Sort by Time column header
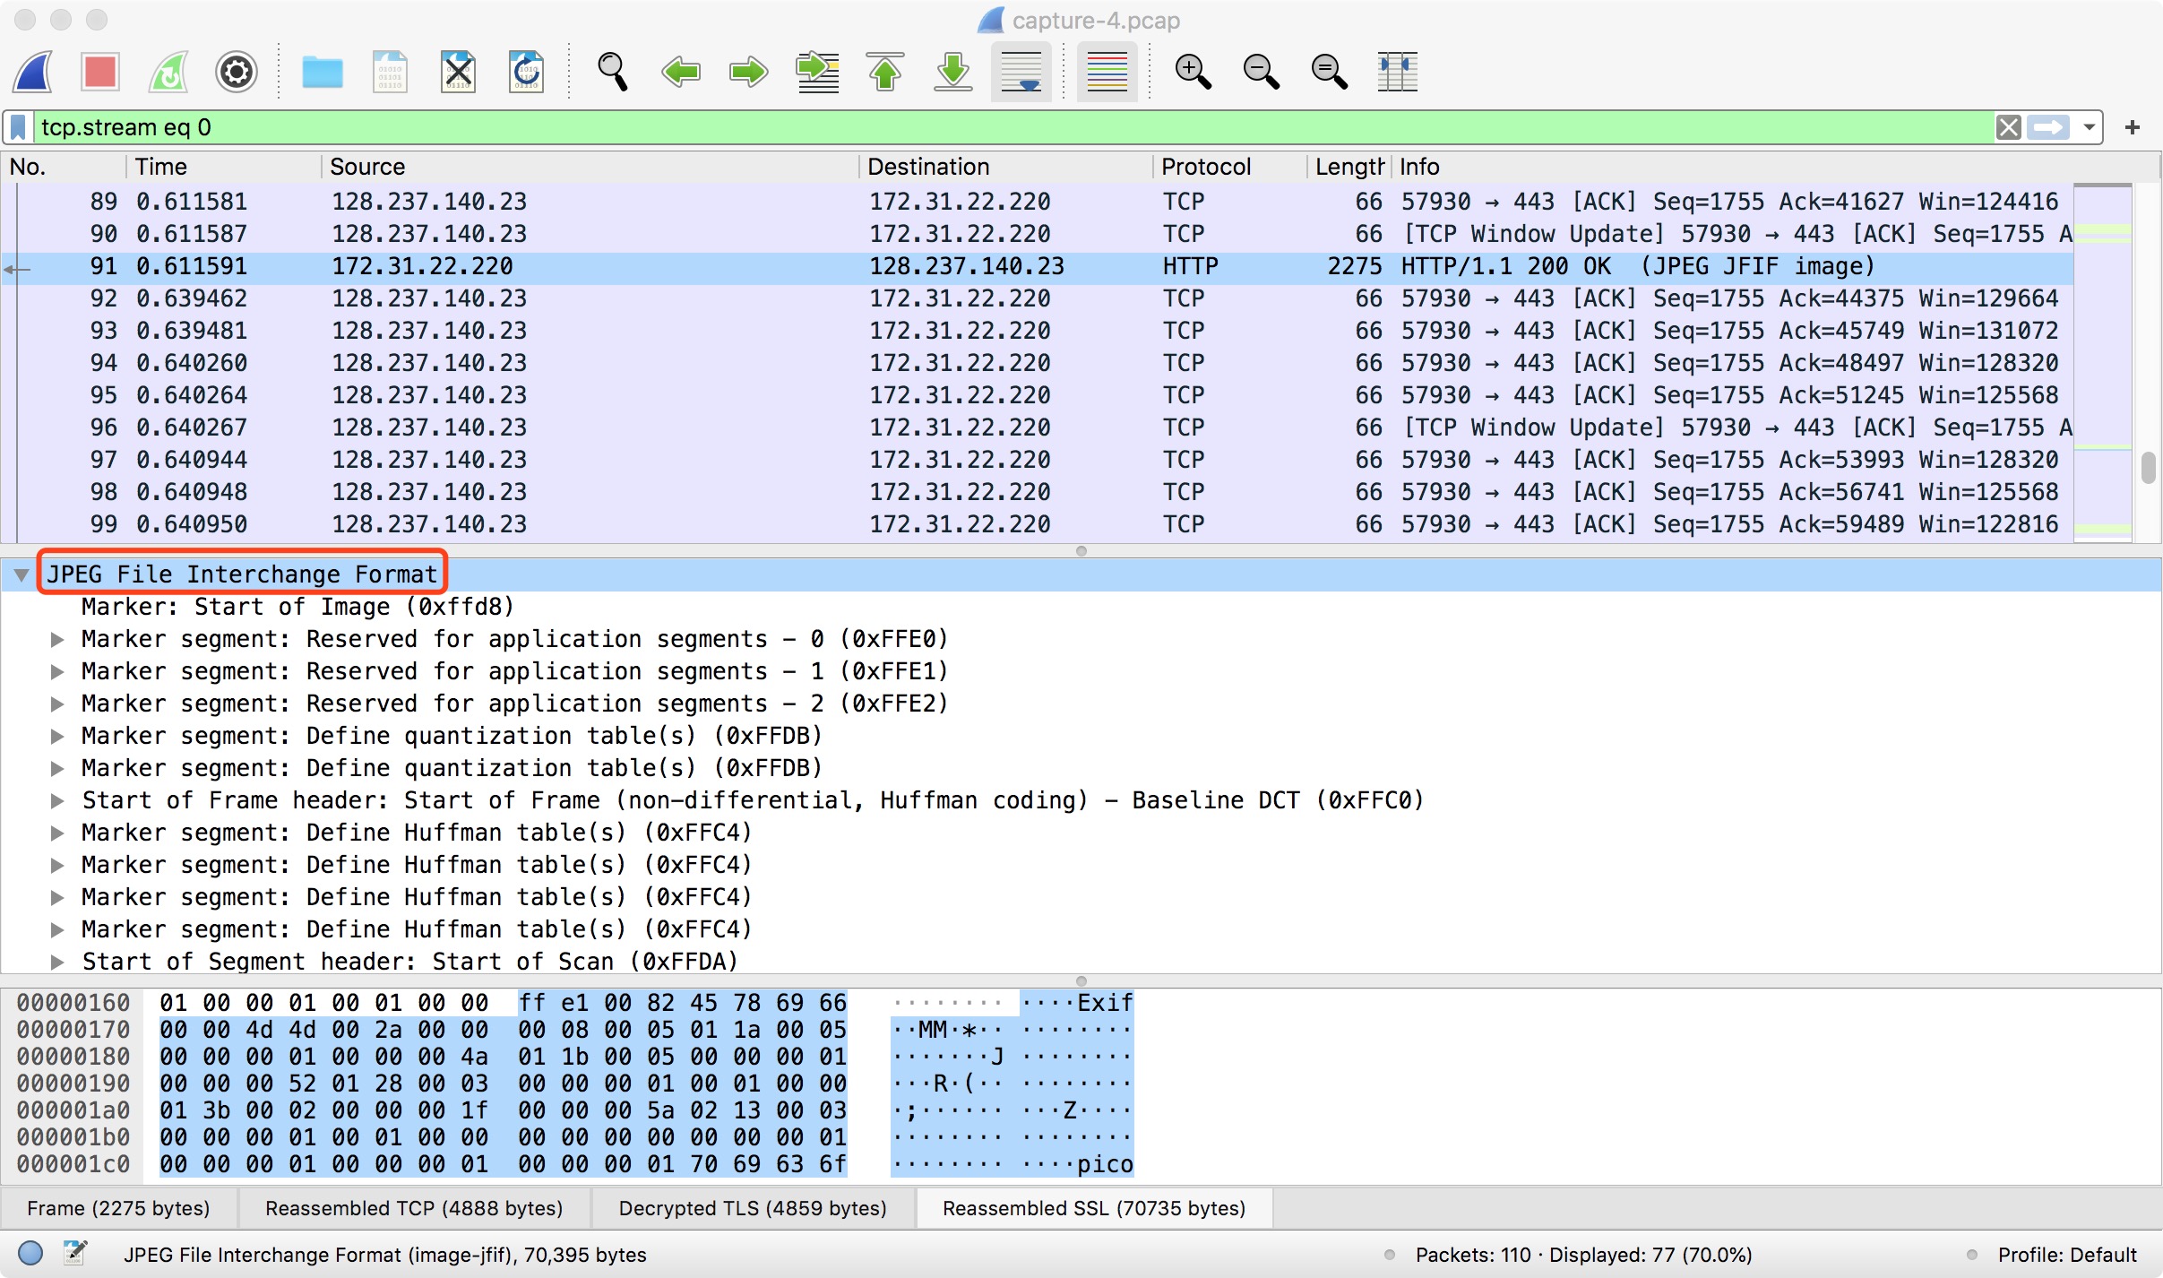 [222, 167]
